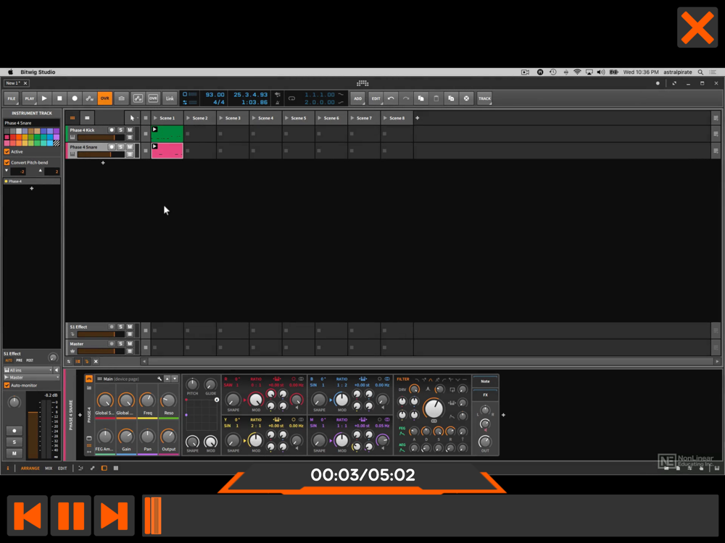This screenshot has width=725, height=543.
Task: Click the global Record button
Action: 75,98
